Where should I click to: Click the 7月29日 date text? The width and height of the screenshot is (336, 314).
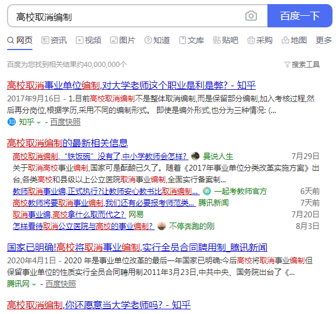coord(305,156)
